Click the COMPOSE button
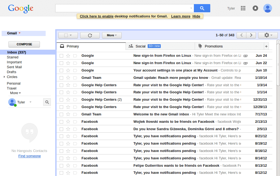 24,44
